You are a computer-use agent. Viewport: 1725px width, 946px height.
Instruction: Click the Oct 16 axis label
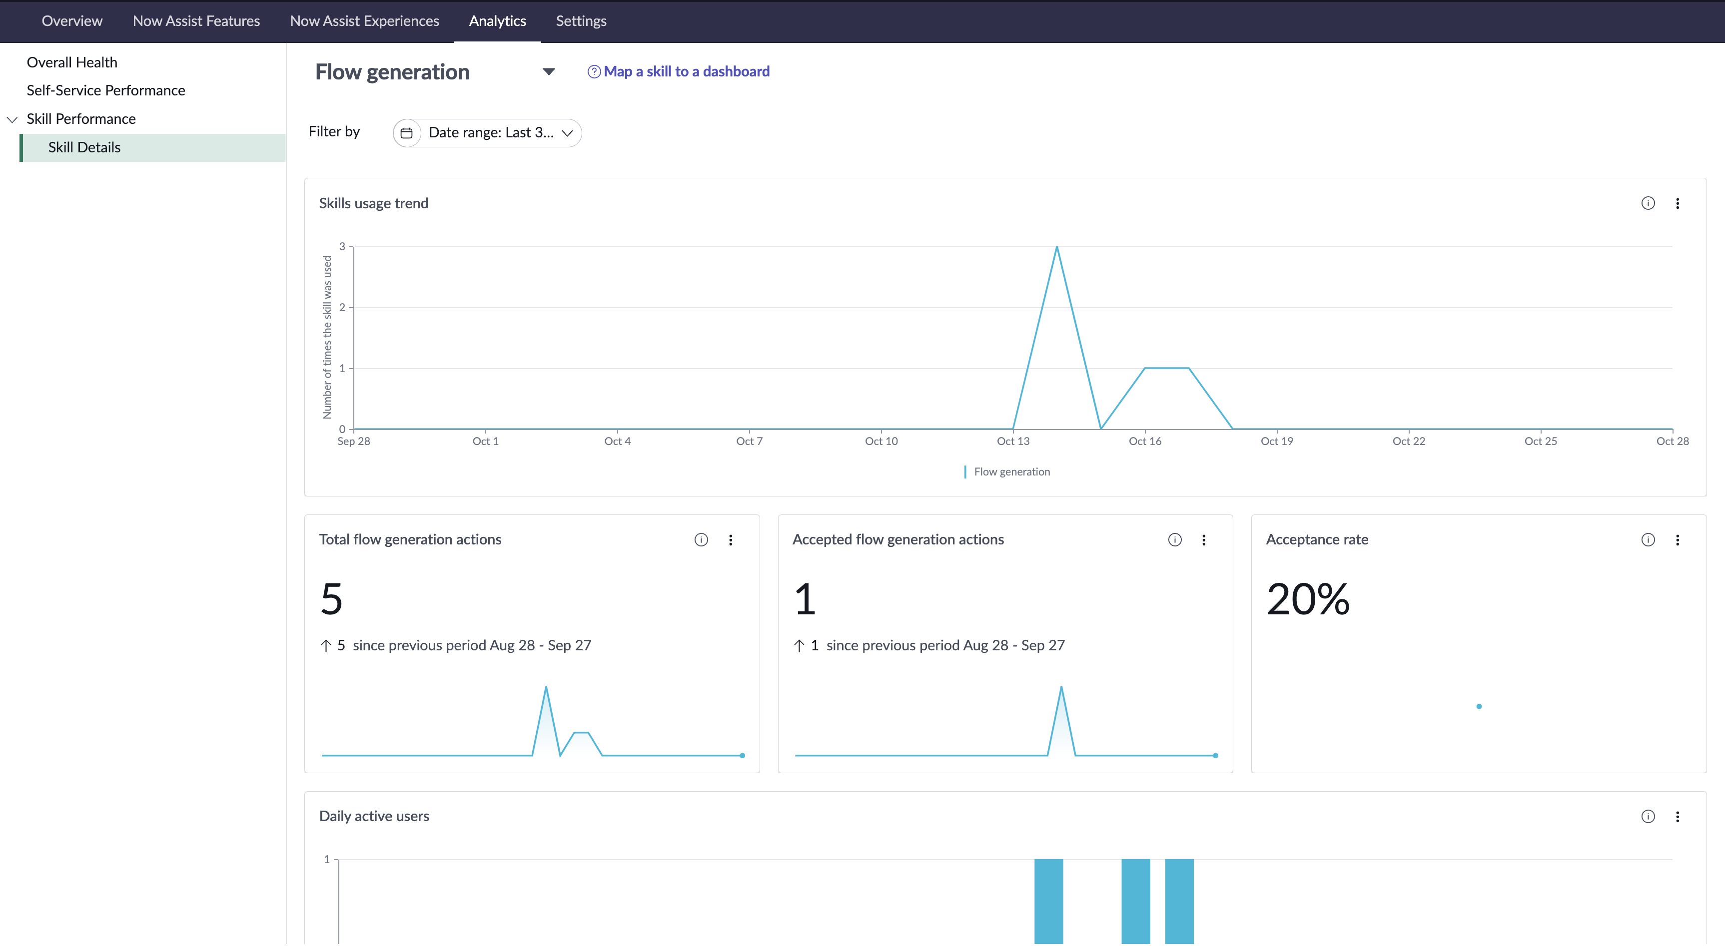tap(1145, 441)
